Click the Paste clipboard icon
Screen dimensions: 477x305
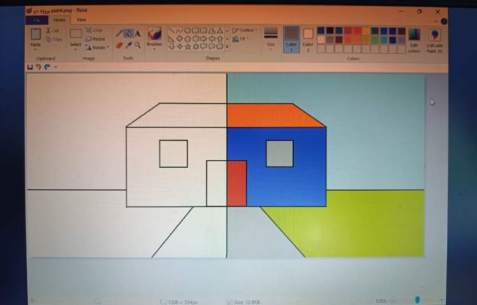[36, 34]
